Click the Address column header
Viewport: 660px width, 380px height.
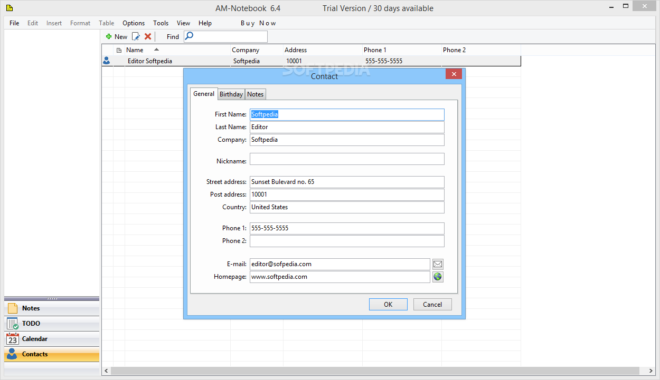pyautogui.click(x=323, y=50)
